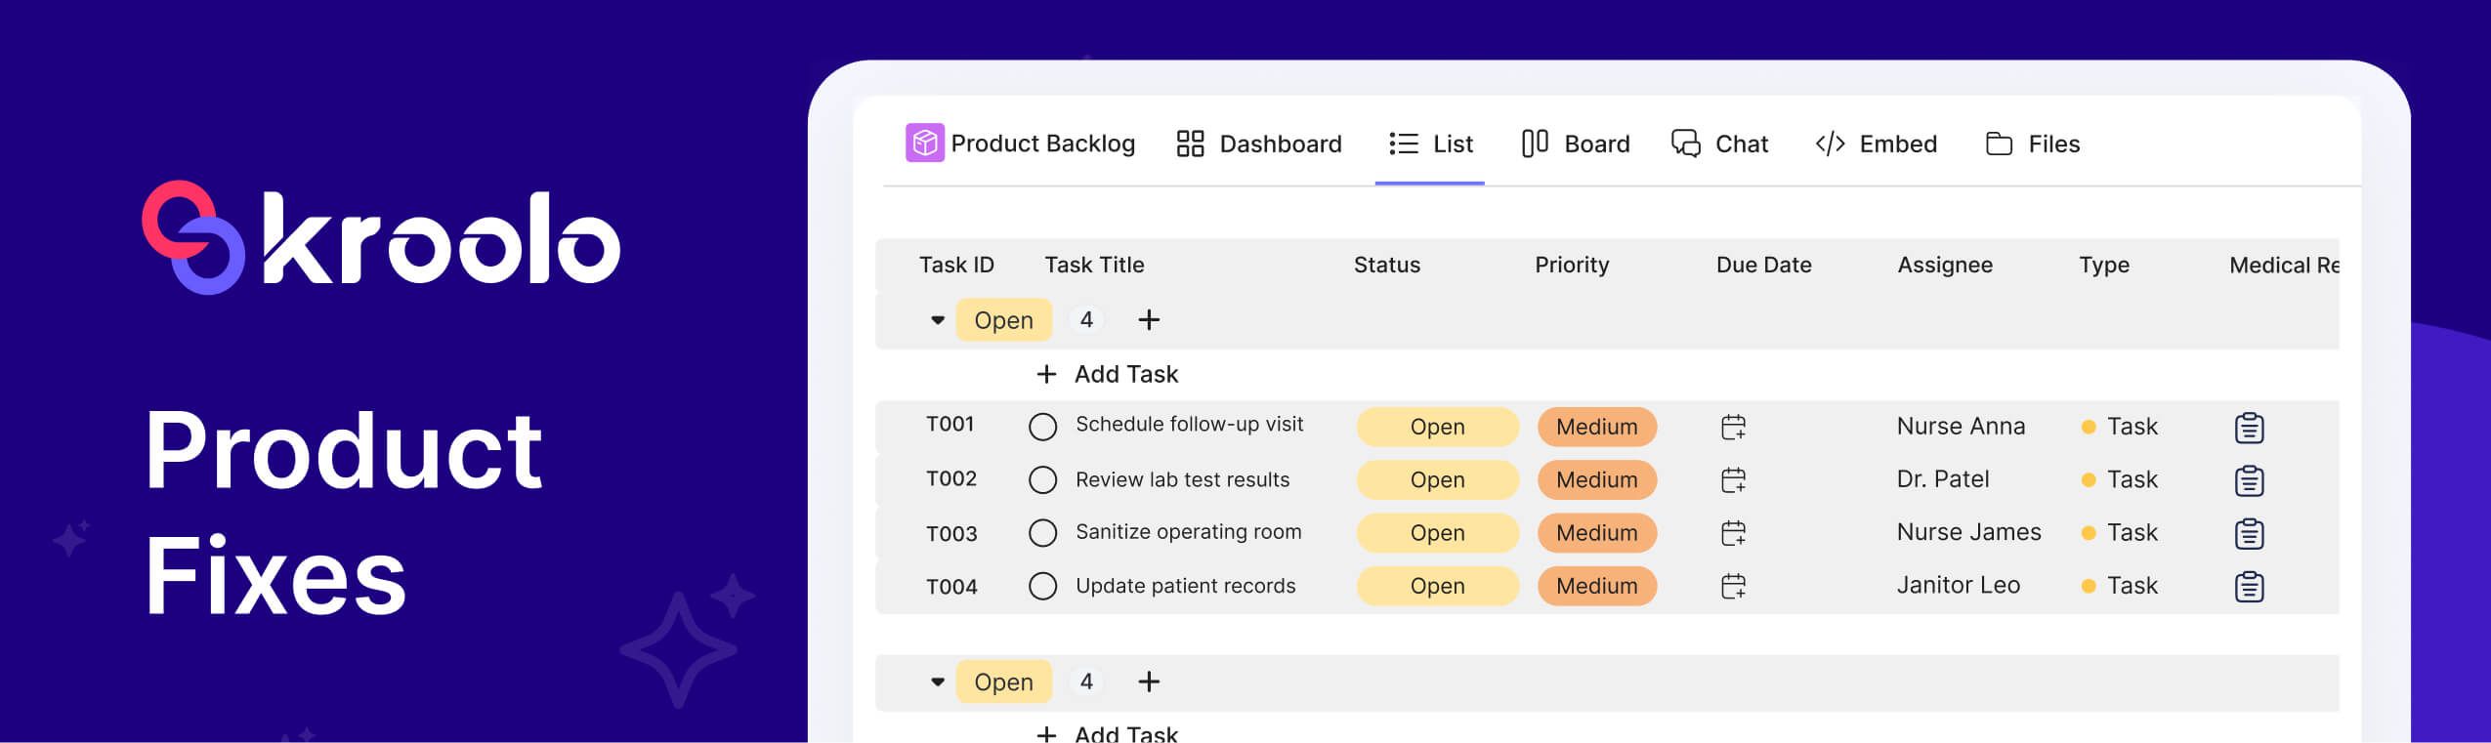The image size is (2491, 743).
Task: Set due date calendar icon for T003
Action: 1733,532
